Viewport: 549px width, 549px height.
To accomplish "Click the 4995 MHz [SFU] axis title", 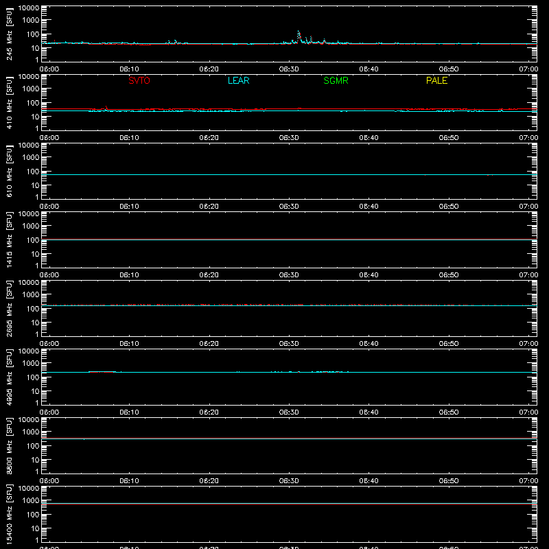I will pos(9,377).
